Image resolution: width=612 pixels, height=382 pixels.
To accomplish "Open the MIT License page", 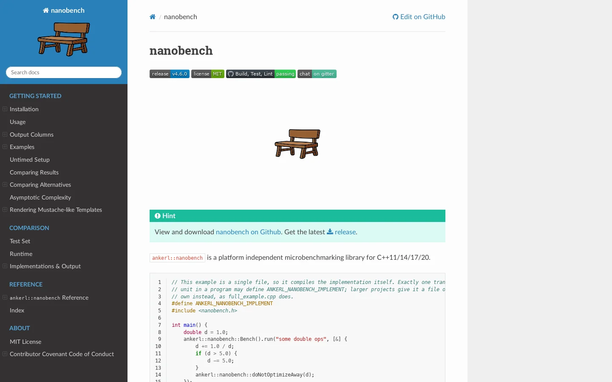I will pos(25,342).
